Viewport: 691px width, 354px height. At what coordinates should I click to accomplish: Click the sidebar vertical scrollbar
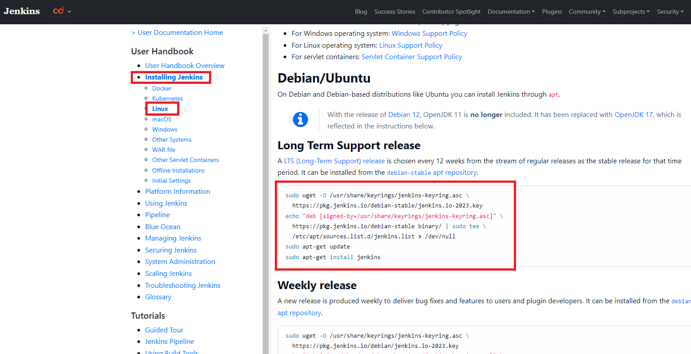pos(266,190)
